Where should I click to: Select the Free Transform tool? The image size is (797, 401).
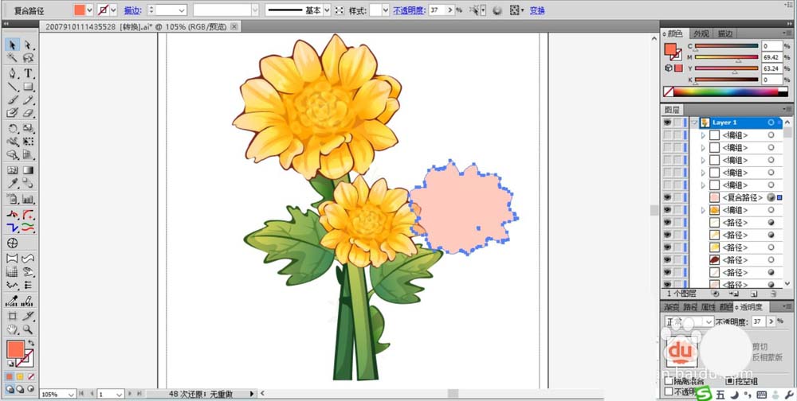(x=28, y=142)
